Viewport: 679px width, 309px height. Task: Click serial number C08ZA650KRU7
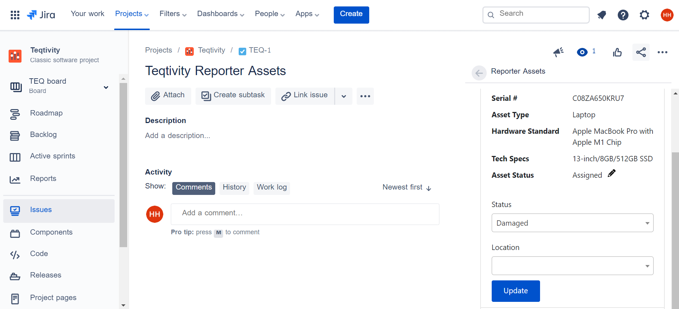pyautogui.click(x=598, y=98)
